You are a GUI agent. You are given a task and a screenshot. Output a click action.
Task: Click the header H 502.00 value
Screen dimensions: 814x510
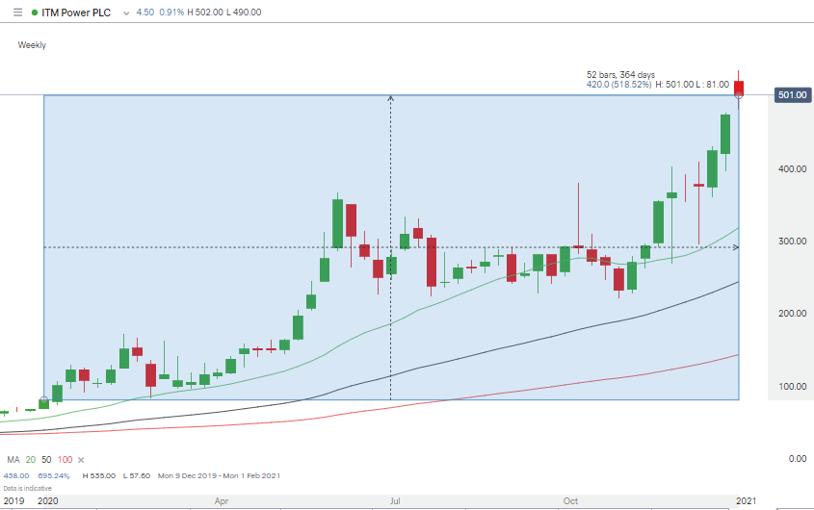pyautogui.click(x=205, y=13)
